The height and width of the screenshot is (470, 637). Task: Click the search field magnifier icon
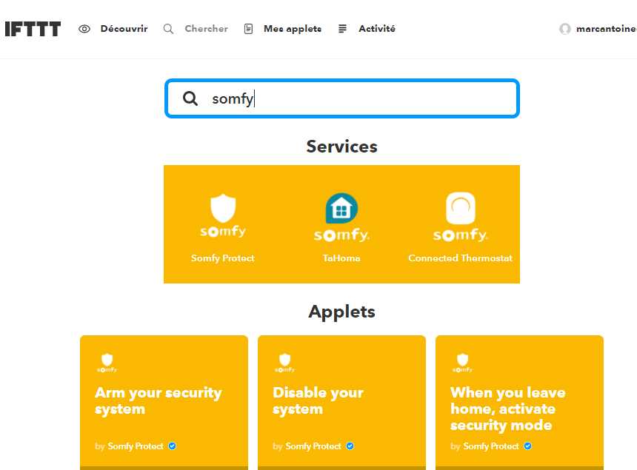coord(190,98)
